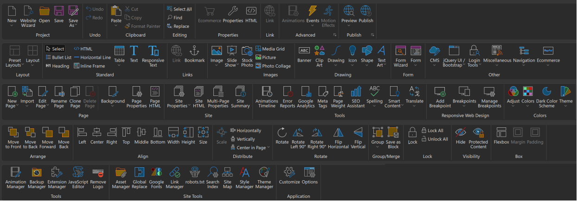Open the CMS tools
This screenshot has width=577, height=202.
click(434, 56)
